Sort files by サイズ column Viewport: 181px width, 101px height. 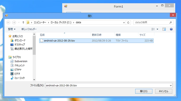(x=142, y=35)
